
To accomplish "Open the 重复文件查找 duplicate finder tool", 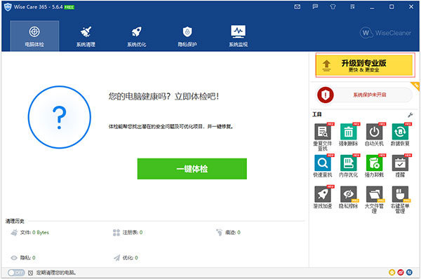I will [x=323, y=137].
